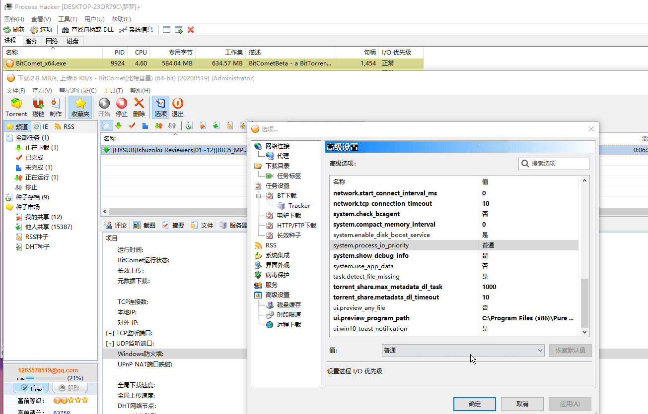Click Process Hacker 刷新 refresh icon
Screen dimensions: 648x414
click(14, 30)
